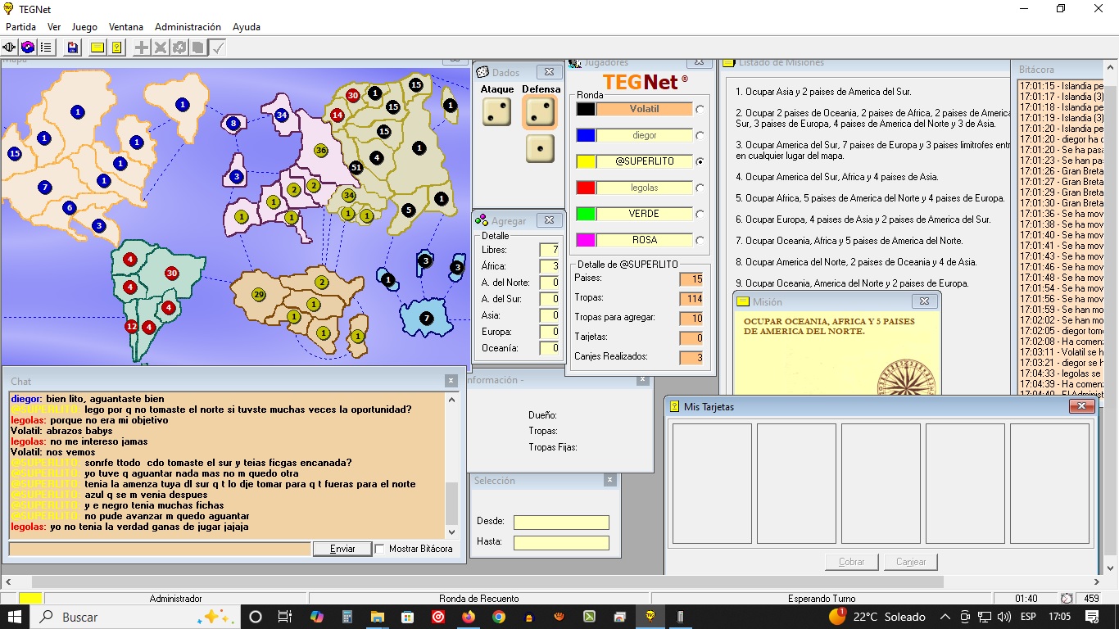The image size is (1119, 629).
Task: Click the Ataque die in Dados panel
Action: point(496,112)
